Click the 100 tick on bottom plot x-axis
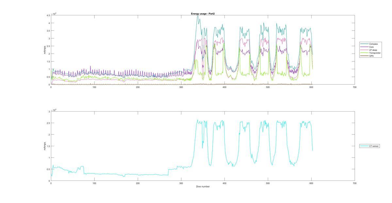Viewport: 392px width, 203px height. [x=94, y=183]
